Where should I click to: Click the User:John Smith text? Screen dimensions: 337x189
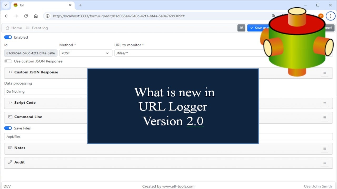[x=318, y=186]
